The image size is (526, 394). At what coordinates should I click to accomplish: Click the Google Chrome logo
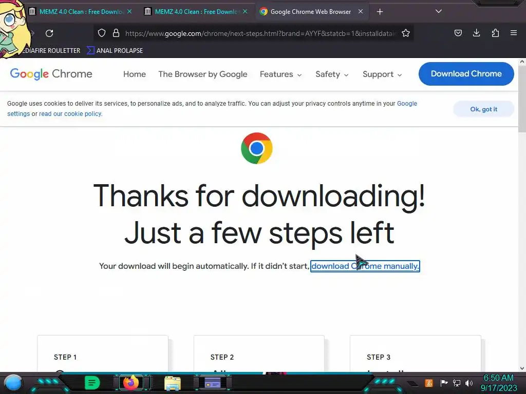pos(51,74)
